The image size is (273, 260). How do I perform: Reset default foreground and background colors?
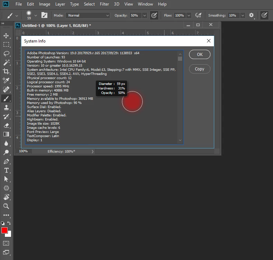click(3, 223)
